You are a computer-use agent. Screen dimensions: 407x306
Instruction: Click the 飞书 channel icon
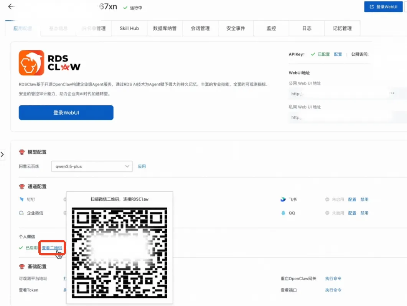click(x=283, y=199)
